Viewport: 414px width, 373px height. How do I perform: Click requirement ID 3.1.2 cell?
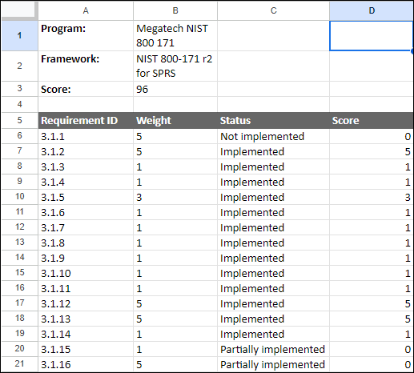click(86, 151)
